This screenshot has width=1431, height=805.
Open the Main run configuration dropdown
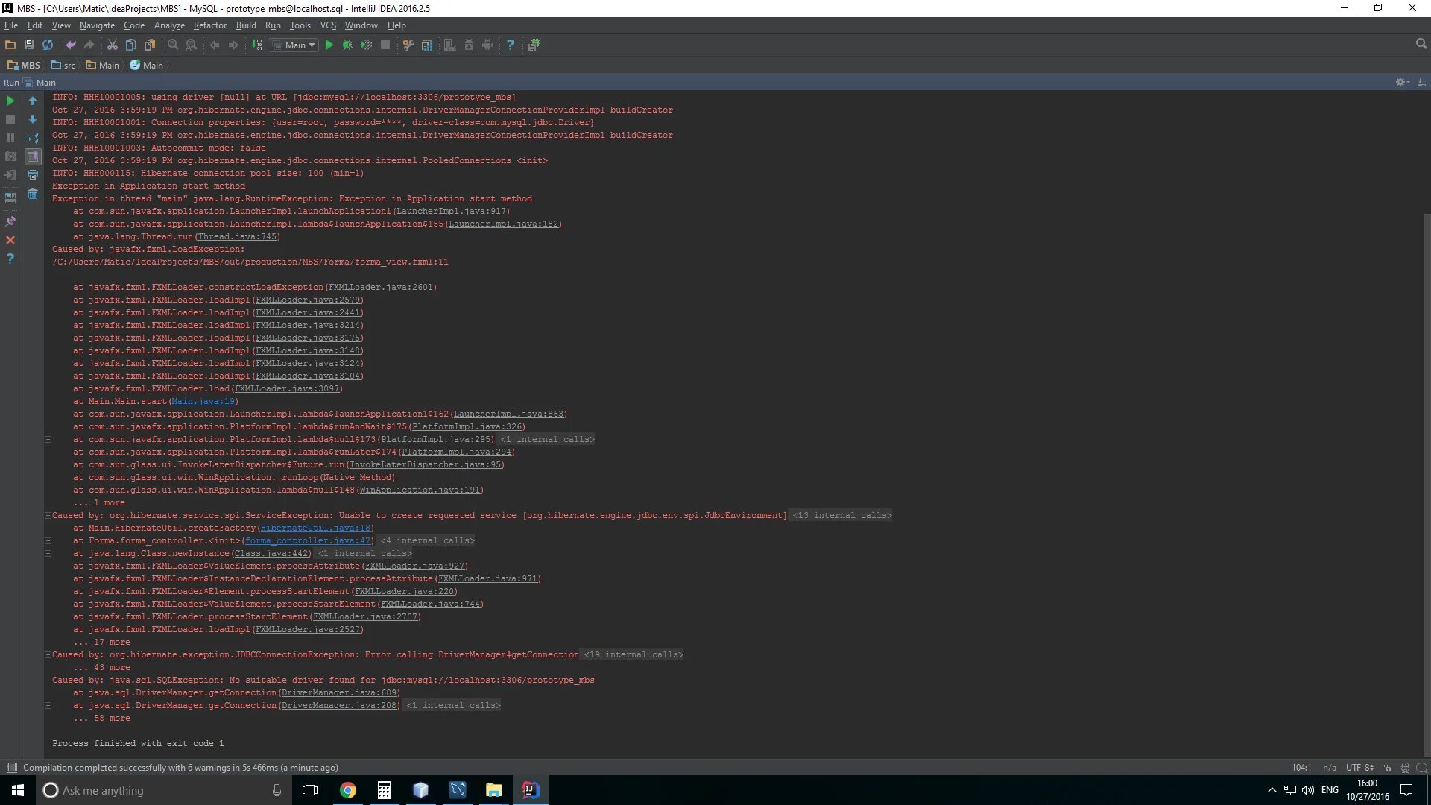(x=294, y=45)
